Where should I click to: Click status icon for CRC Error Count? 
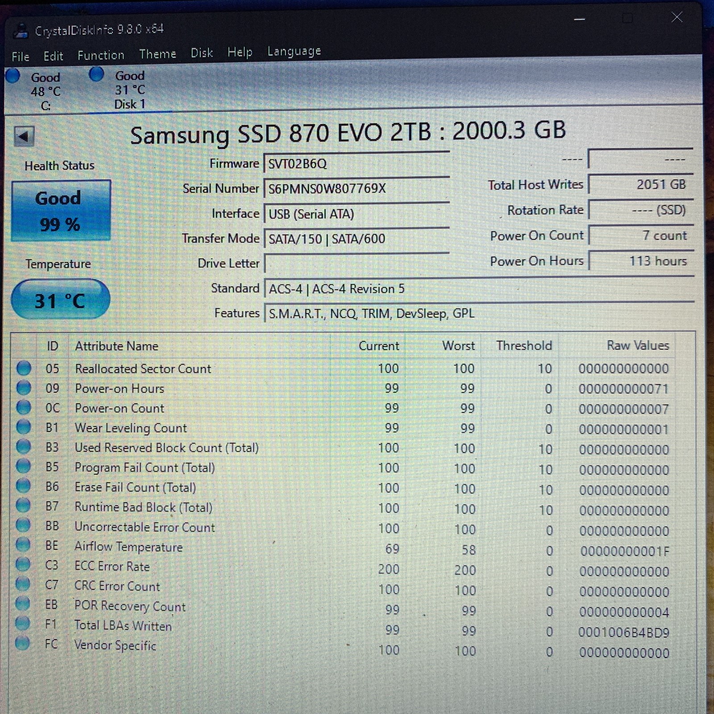click(23, 584)
